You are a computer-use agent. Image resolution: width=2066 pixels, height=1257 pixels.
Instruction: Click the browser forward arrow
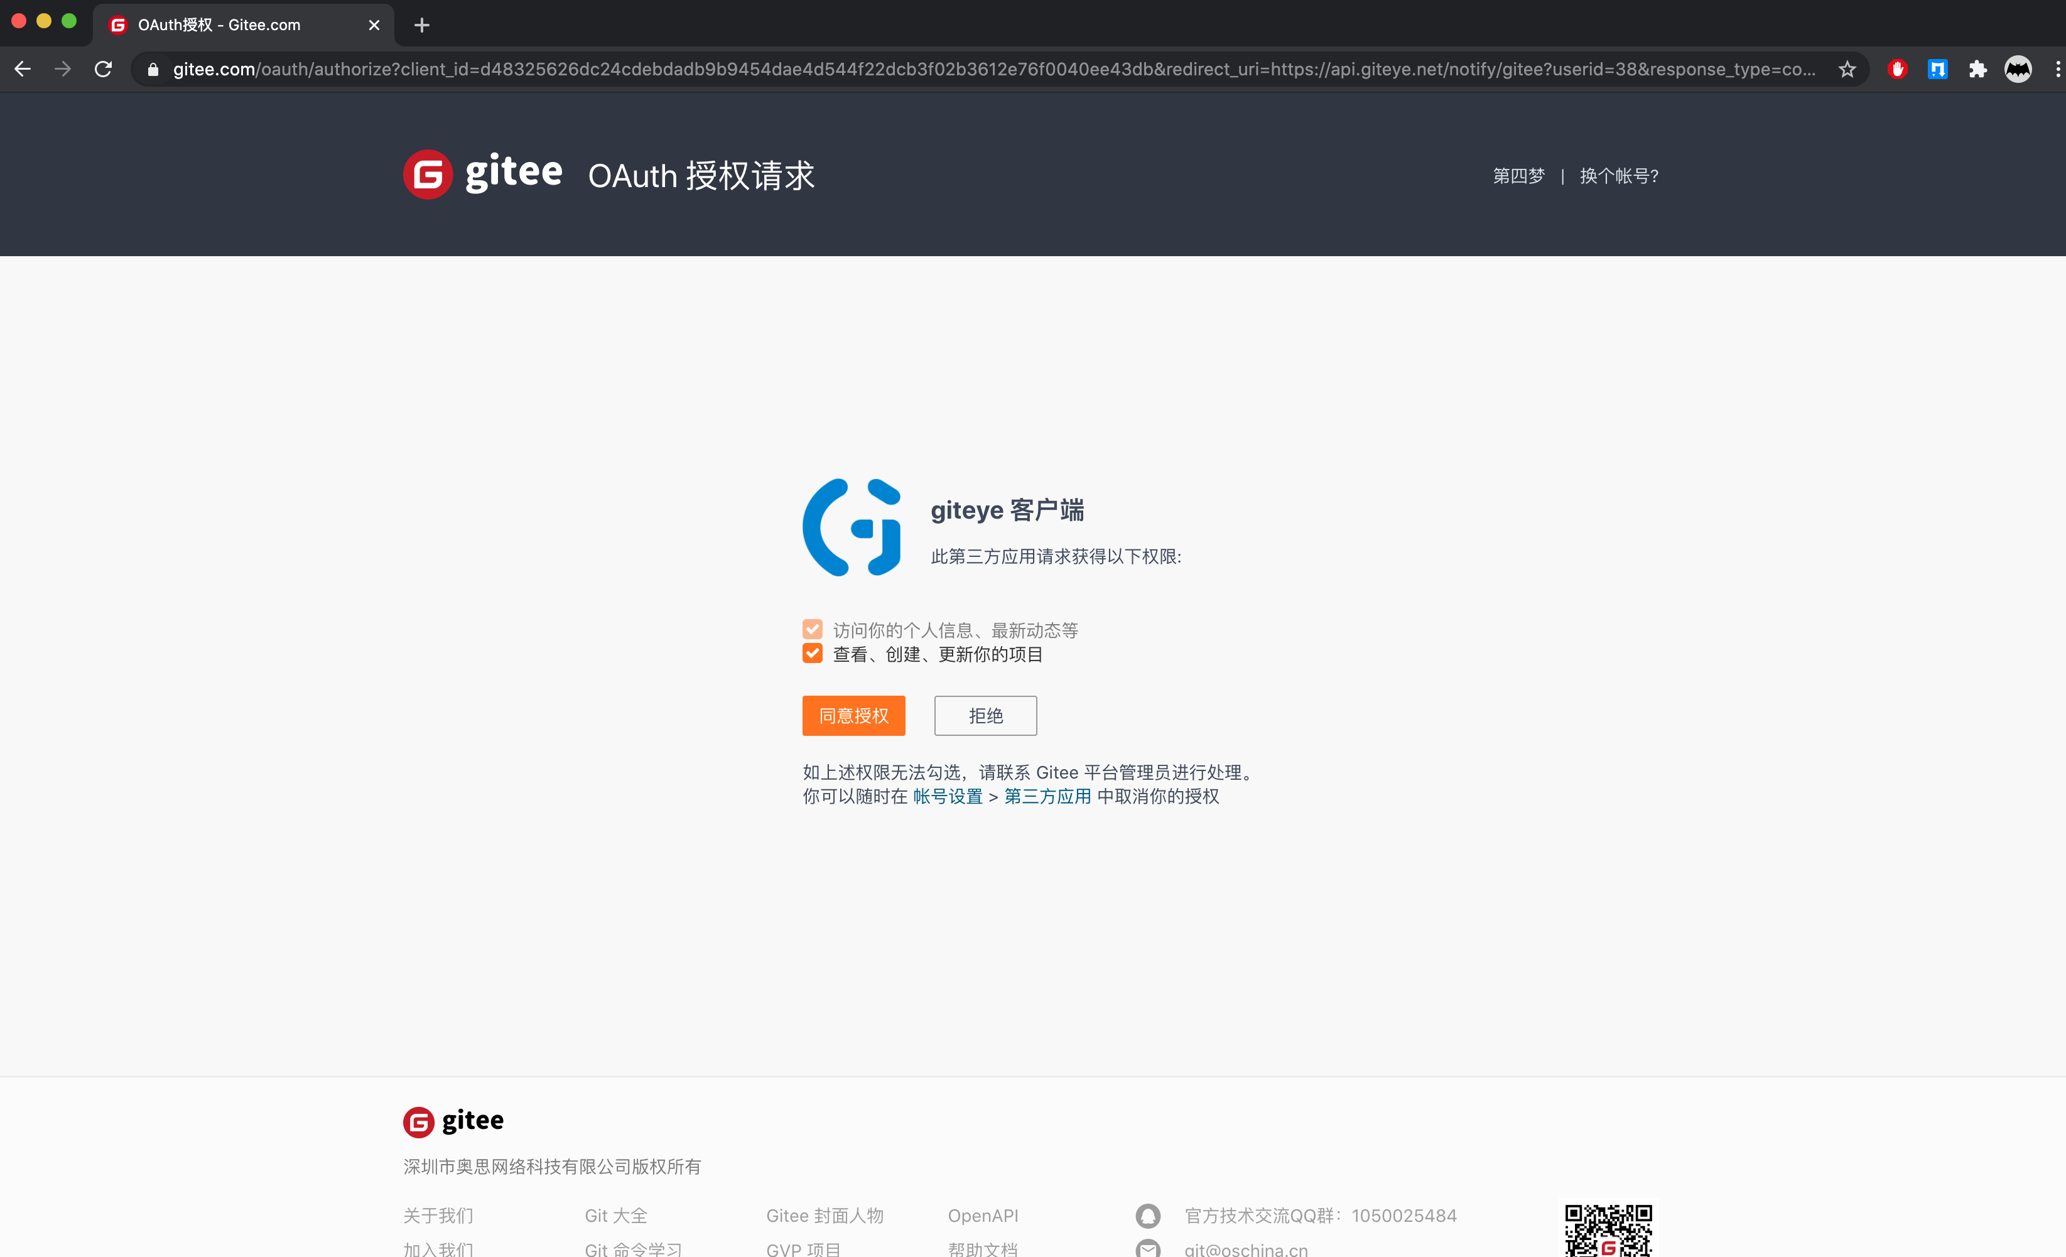click(x=63, y=69)
